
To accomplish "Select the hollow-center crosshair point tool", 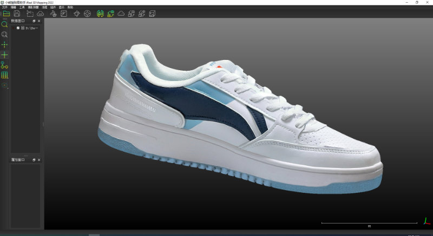I will tap(4, 55).
